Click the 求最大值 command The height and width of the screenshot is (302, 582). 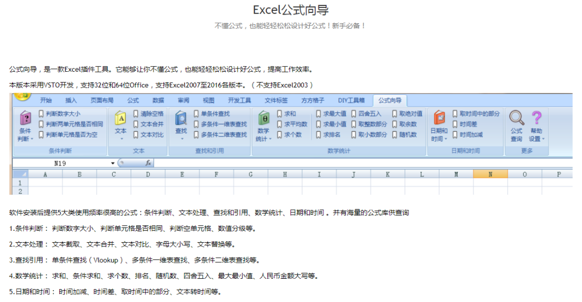(331, 114)
